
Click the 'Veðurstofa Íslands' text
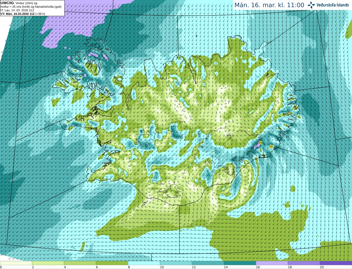coord(333,5)
